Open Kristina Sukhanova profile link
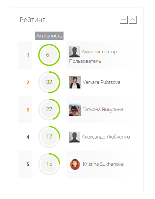The image size is (155, 199). click(x=103, y=164)
